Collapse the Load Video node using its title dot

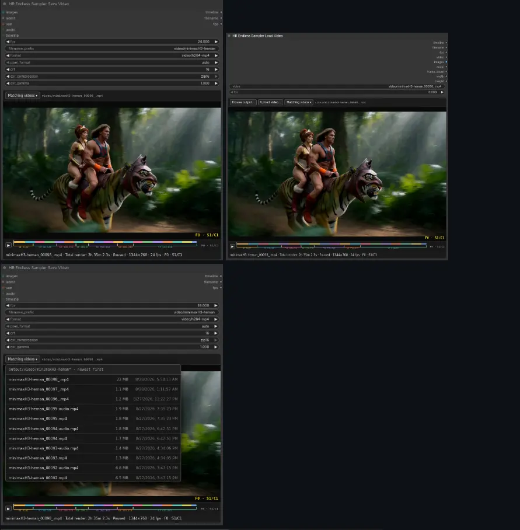point(229,36)
